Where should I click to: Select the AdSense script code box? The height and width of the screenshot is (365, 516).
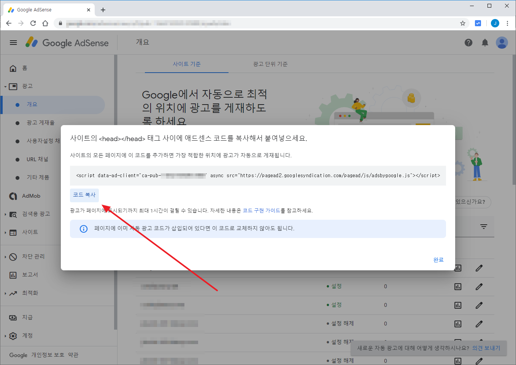coord(258,176)
